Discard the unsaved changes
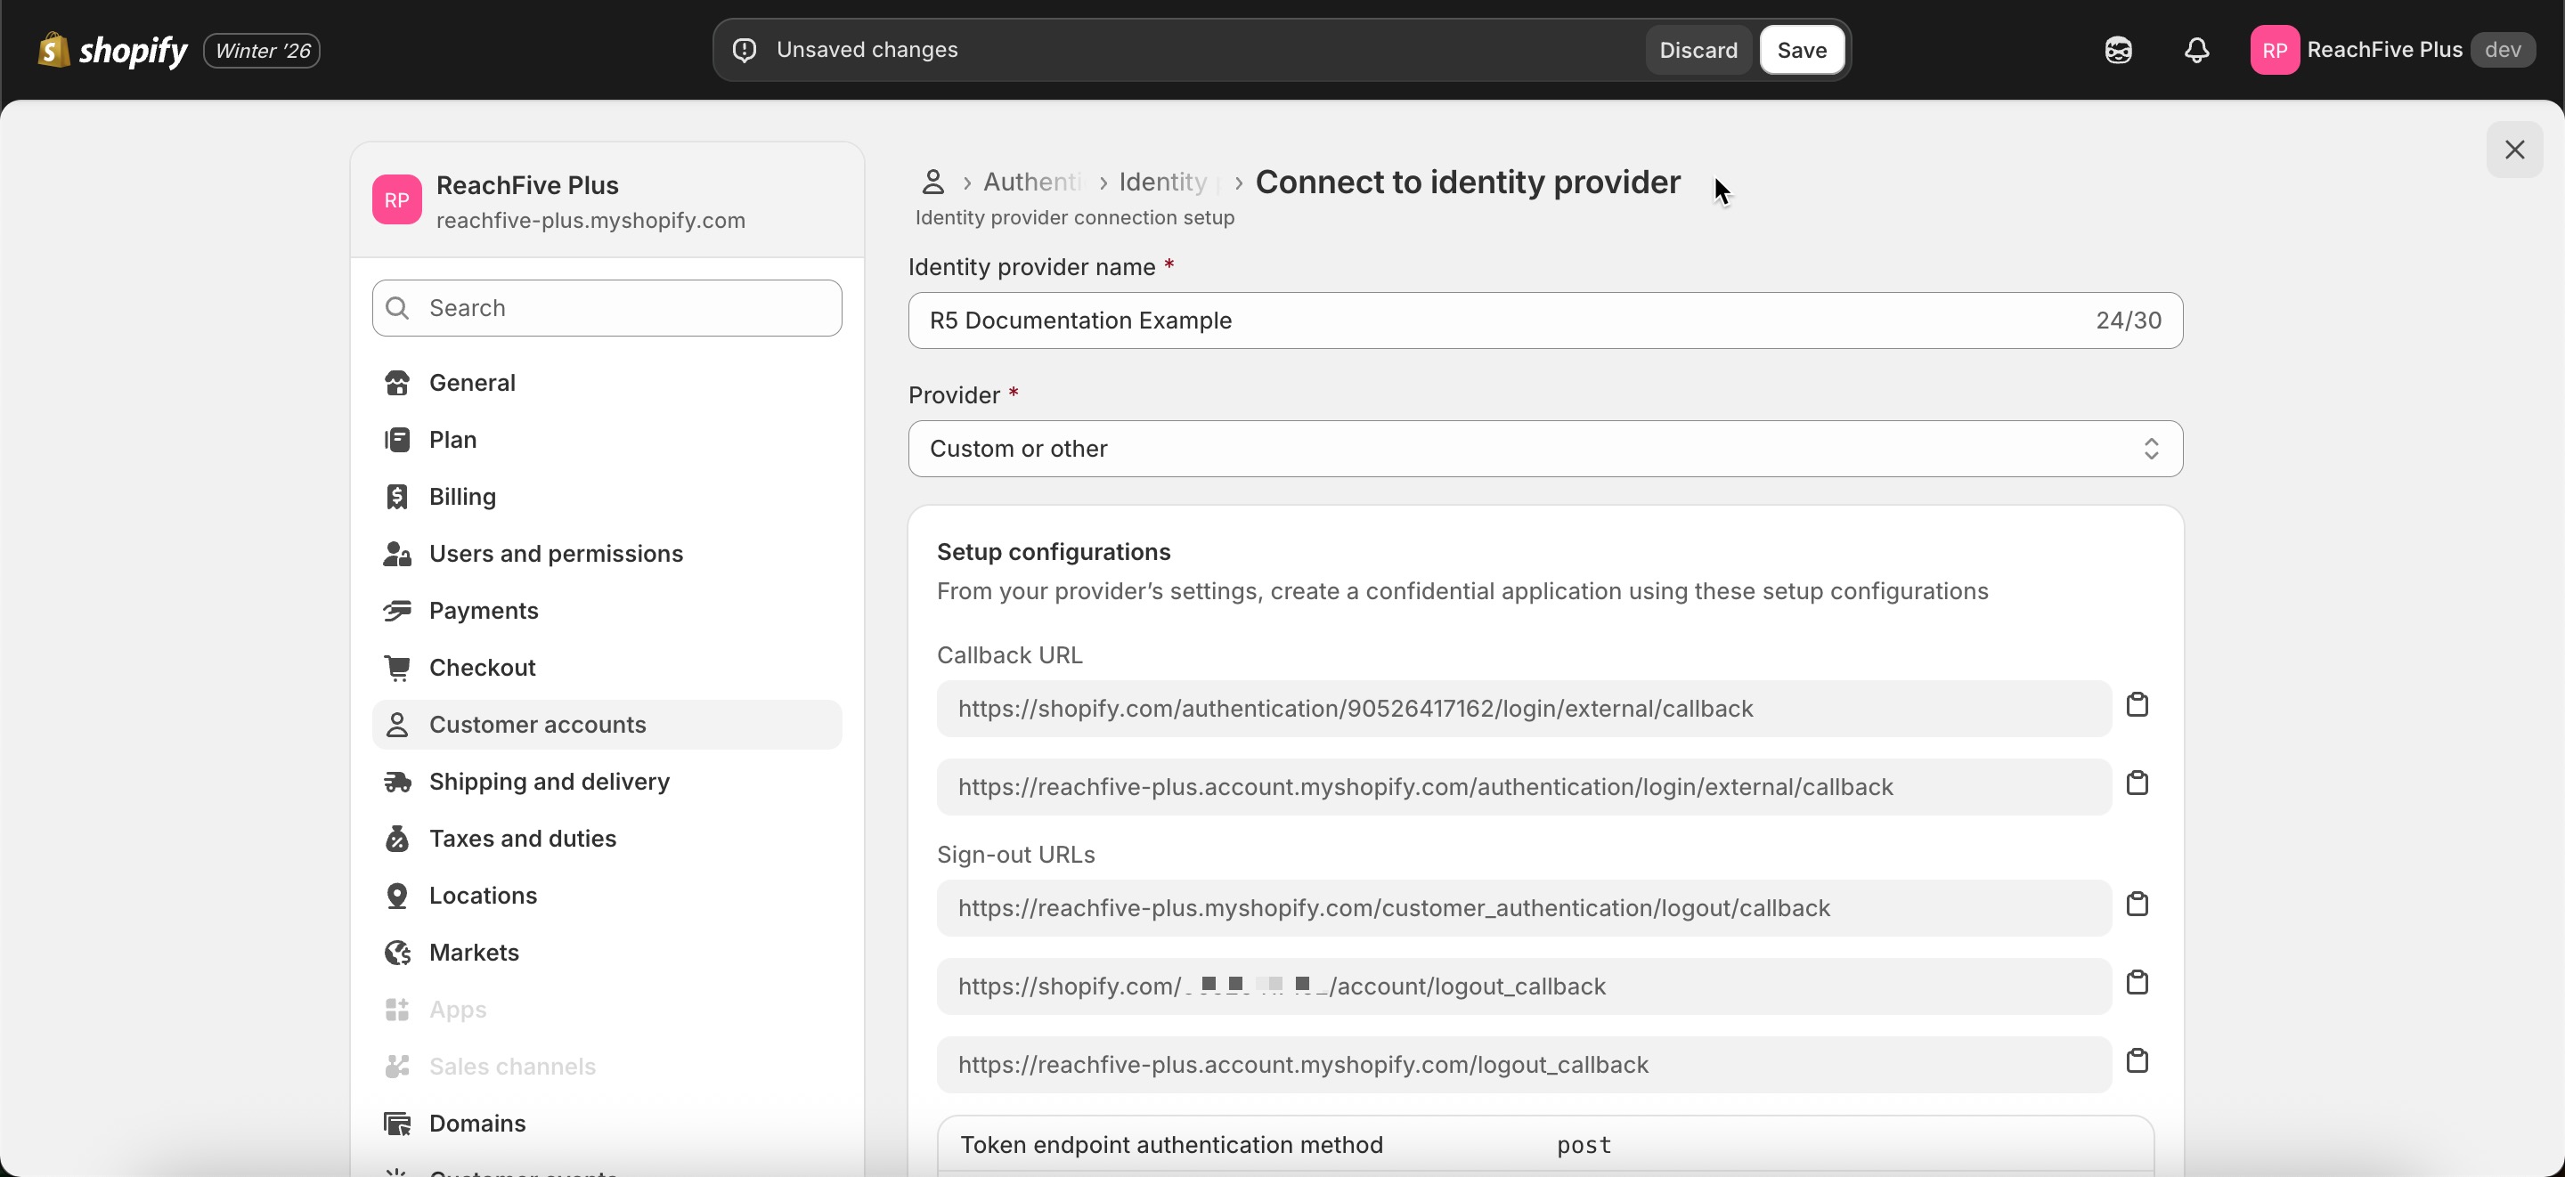The width and height of the screenshot is (2565, 1177). [x=1697, y=50]
